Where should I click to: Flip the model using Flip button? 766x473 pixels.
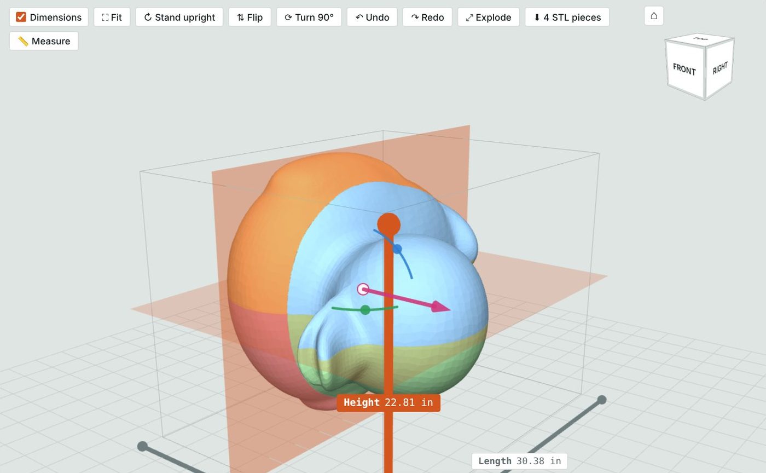pos(249,17)
